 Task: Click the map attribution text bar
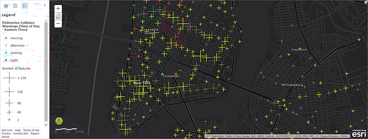tap(278, 136)
